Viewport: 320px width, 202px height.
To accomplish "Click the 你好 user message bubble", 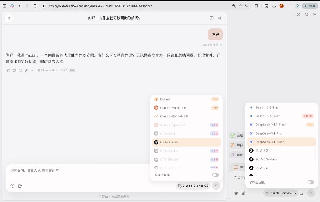I will [x=215, y=34].
